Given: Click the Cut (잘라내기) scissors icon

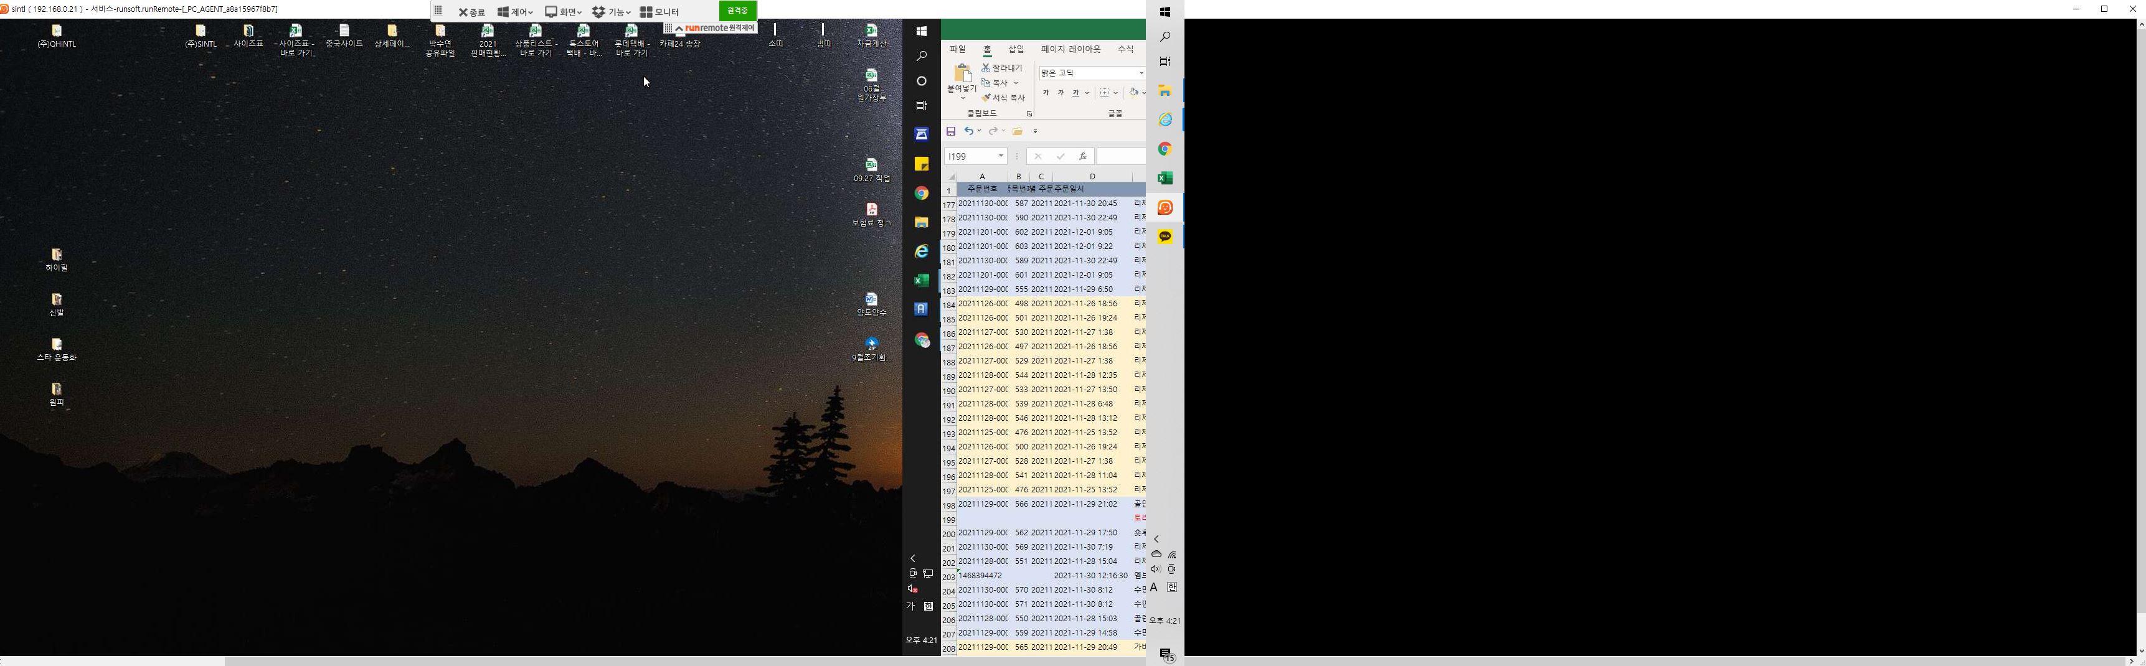Looking at the screenshot, I should pyautogui.click(x=986, y=67).
